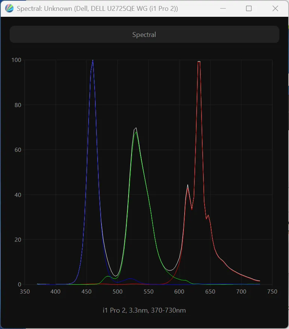Image resolution: width=289 pixels, height=329 pixels.
Task: Click the smaller red peak left of the tallest
Action: click(x=188, y=185)
